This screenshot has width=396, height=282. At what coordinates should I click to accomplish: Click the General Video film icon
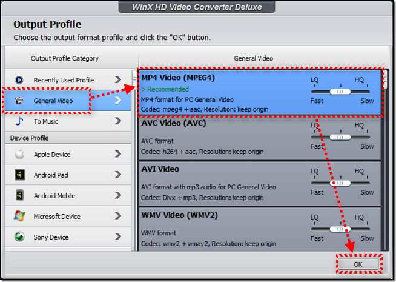pos(19,101)
